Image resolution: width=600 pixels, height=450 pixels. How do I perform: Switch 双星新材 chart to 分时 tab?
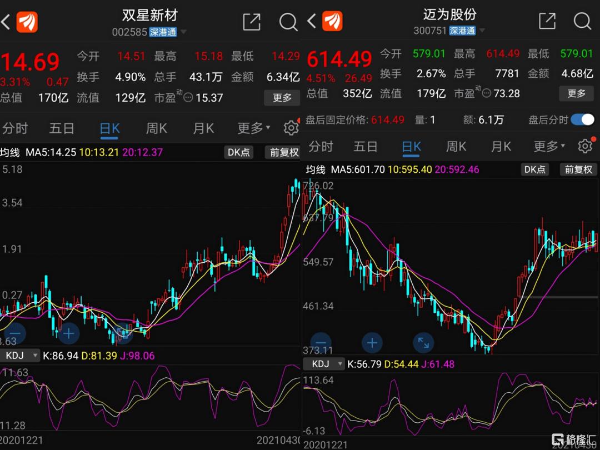click(16, 128)
